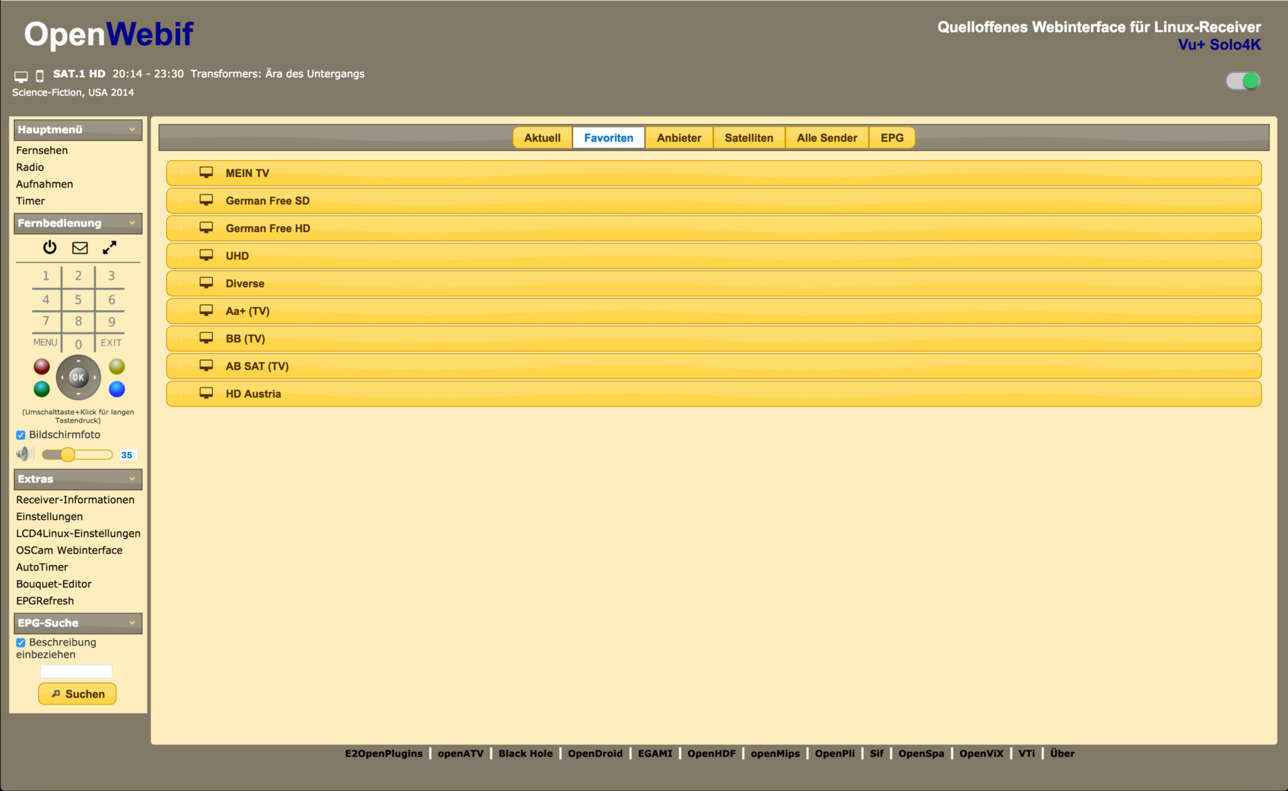Click the TV stream icon beside SAT.1 HD
Screen dimensions: 1288x791
(x=21, y=76)
